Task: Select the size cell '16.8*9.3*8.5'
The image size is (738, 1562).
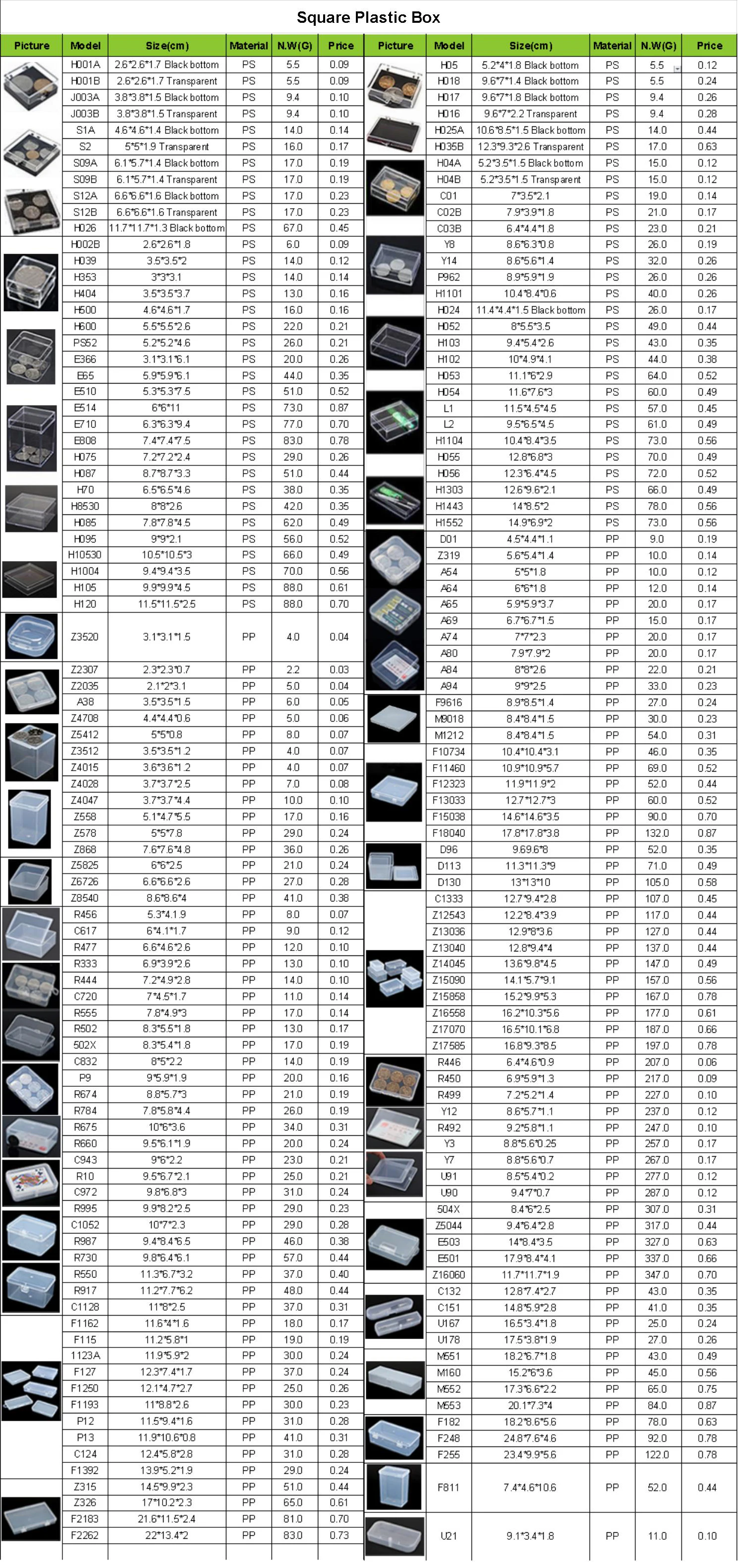Action: [531, 1046]
